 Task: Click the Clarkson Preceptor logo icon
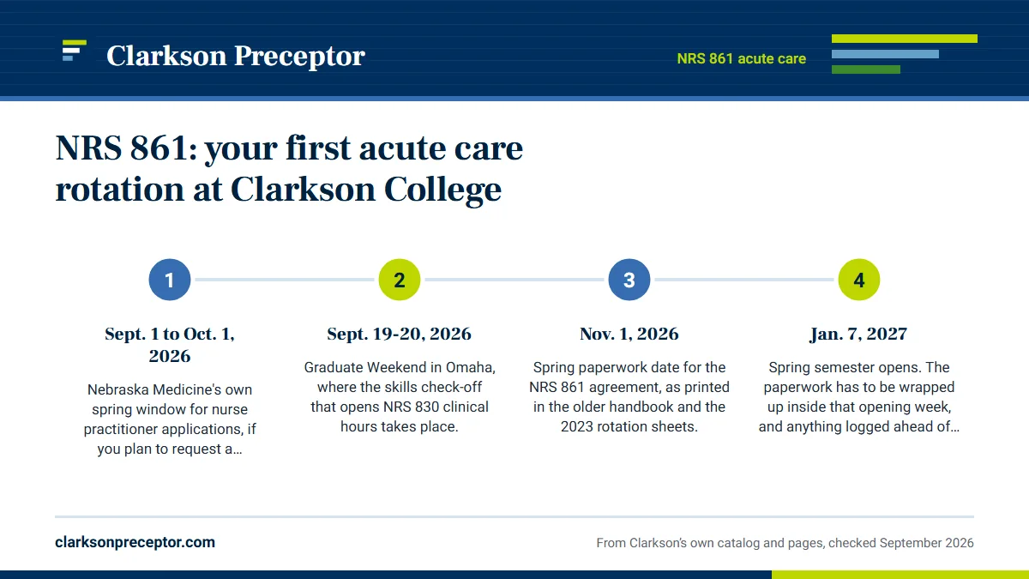pos(75,51)
